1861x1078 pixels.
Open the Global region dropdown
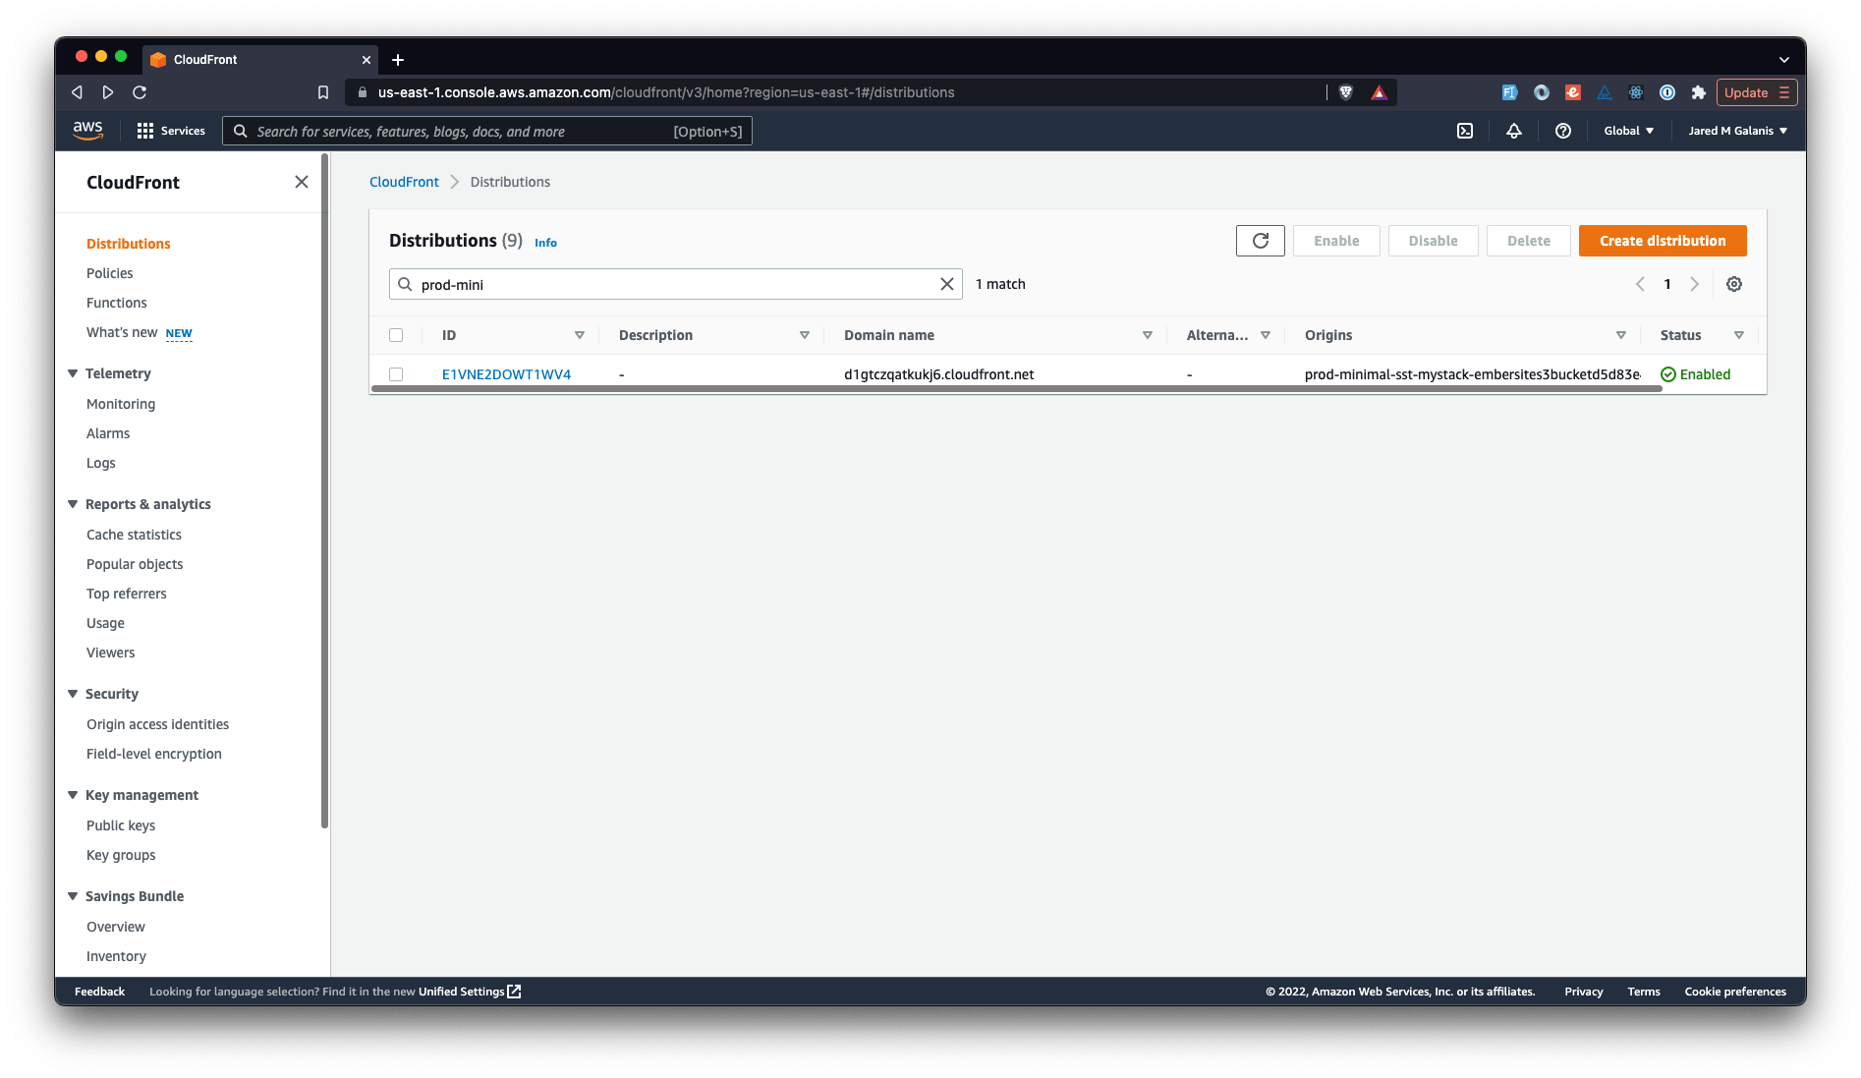[1627, 130]
